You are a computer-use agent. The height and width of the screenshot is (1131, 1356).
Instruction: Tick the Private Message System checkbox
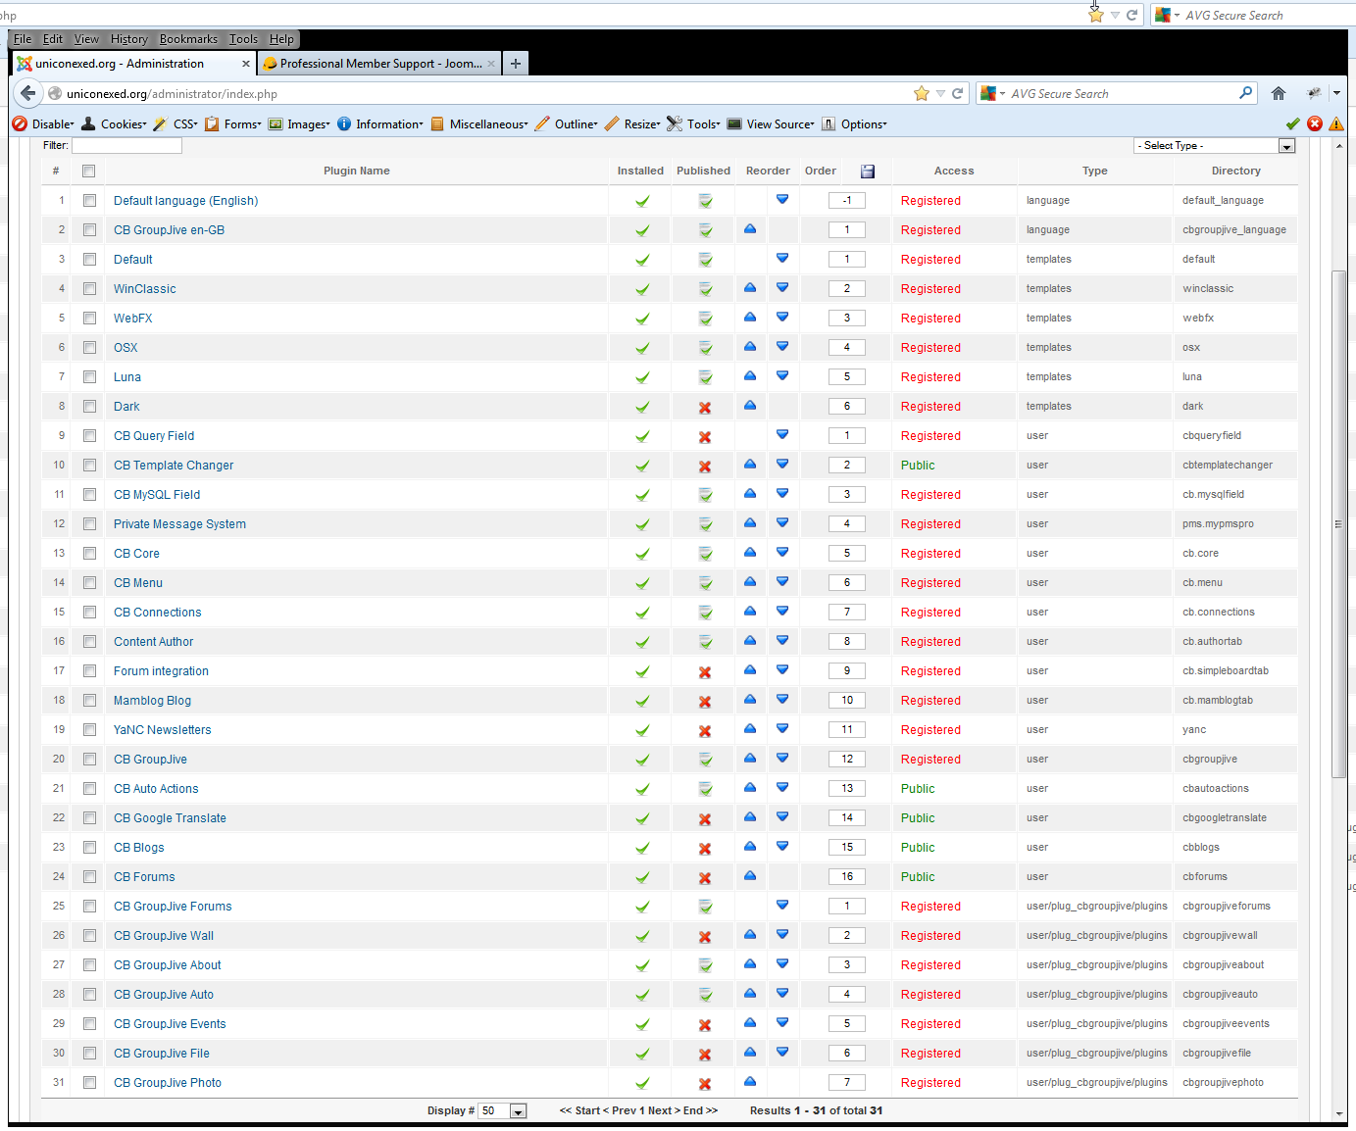pyautogui.click(x=89, y=524)
